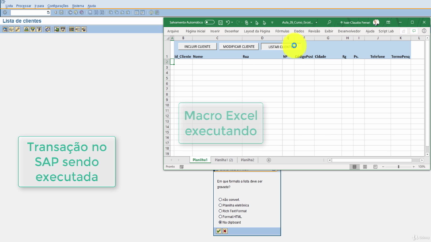Click the 100% zoom level text
Screen dimensions: 431x242
tap(422, 167)
